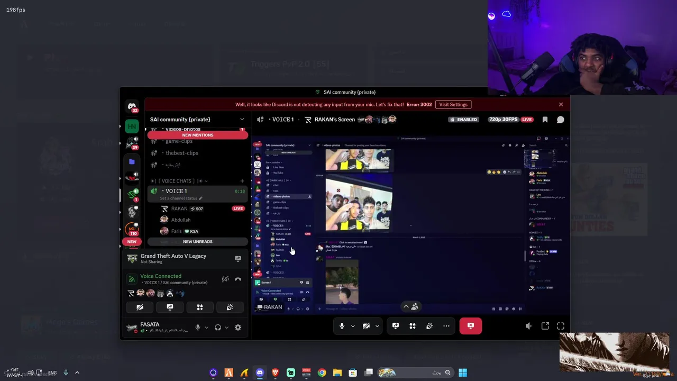Open camera options arrow in the stream control bar
The image size is (677, 381).
377,326
